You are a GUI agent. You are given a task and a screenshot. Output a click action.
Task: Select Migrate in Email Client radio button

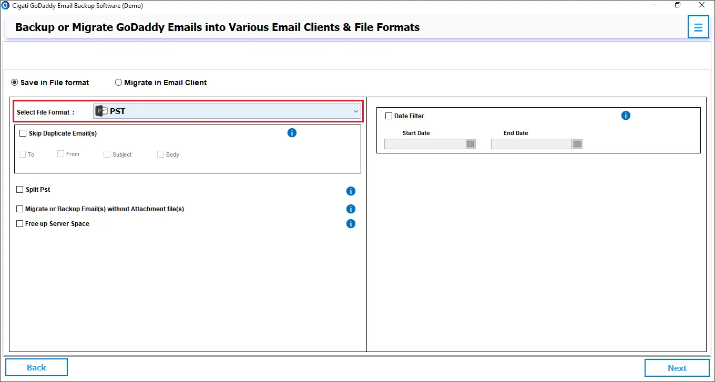pos(118,82)
